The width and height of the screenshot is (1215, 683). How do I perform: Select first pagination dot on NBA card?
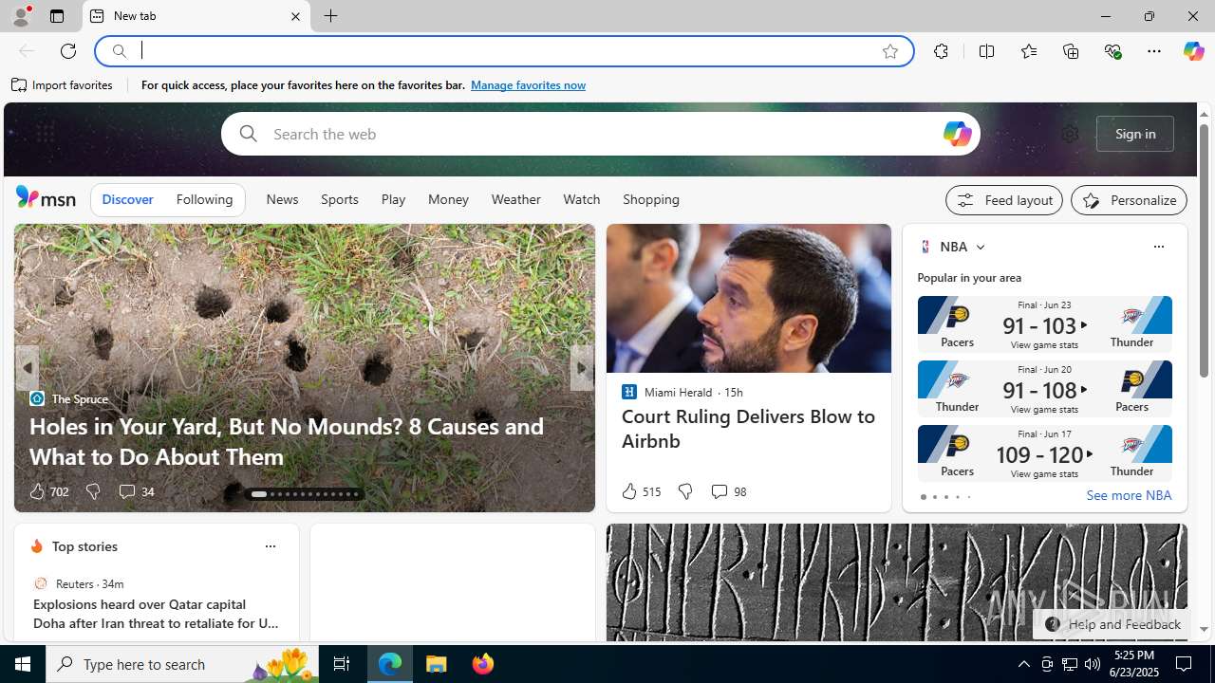pos(923,497)
